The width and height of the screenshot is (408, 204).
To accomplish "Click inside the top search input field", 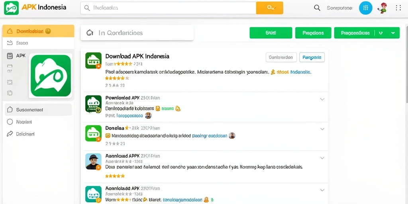I will (169, 8).
